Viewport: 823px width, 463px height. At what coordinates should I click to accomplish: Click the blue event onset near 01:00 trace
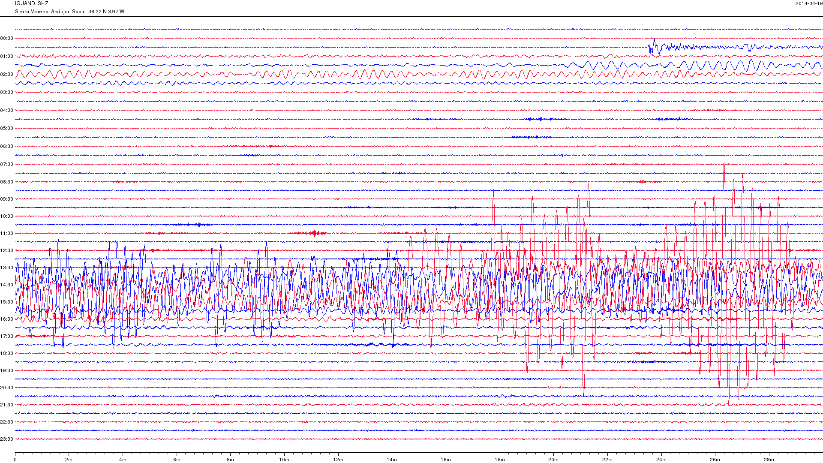(654, 47)
